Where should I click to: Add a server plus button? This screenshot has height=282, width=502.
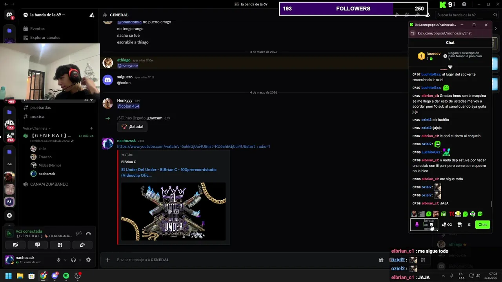9,215
